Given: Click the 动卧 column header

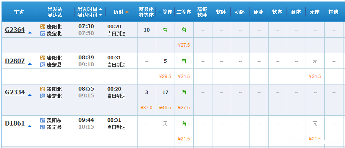Looking at the screenshot, I should 240,12.
